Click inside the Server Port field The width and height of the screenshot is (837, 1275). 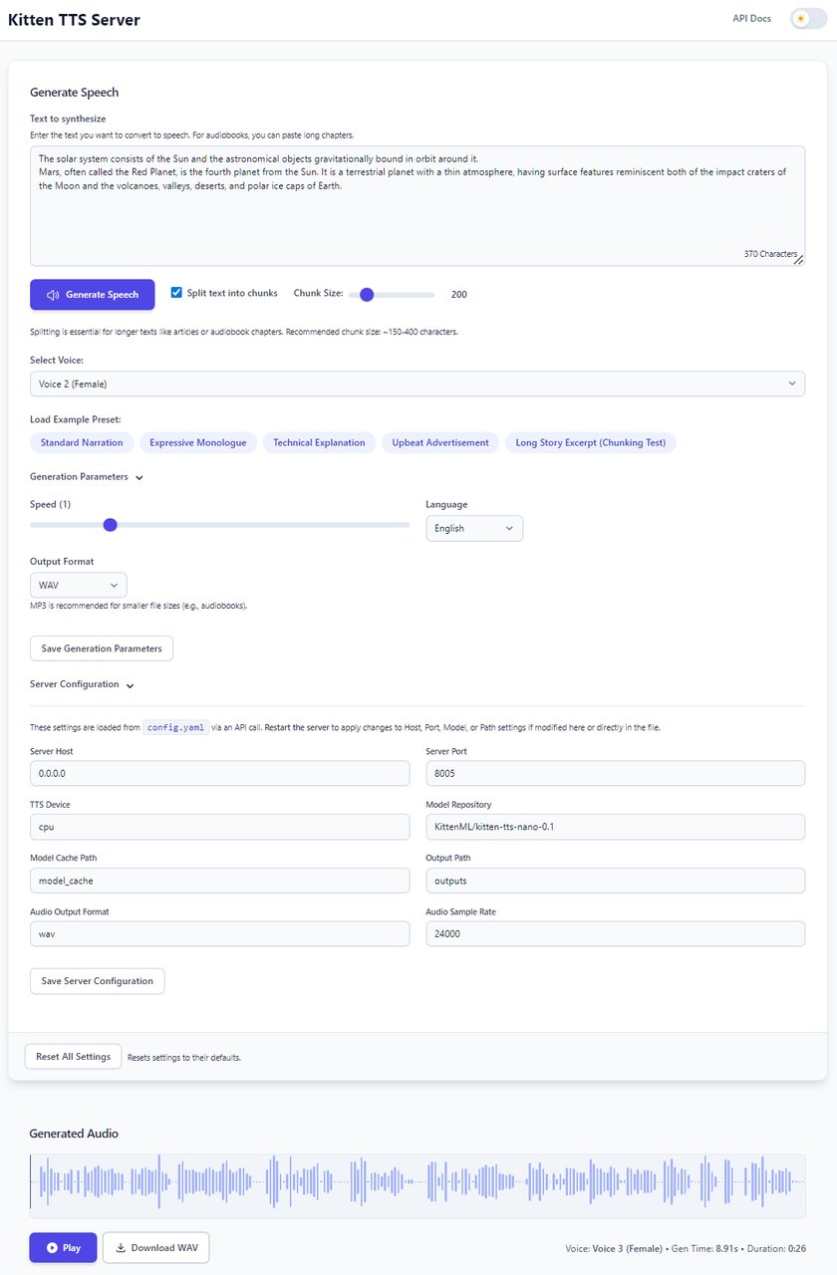(x=615, y=772)
